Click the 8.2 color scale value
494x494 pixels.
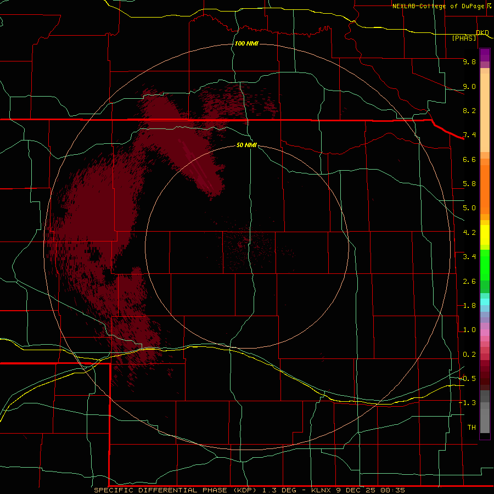(469, 110)
